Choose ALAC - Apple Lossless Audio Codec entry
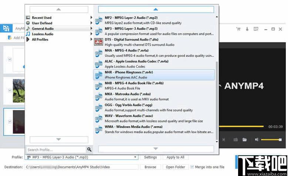 point(154,64)
